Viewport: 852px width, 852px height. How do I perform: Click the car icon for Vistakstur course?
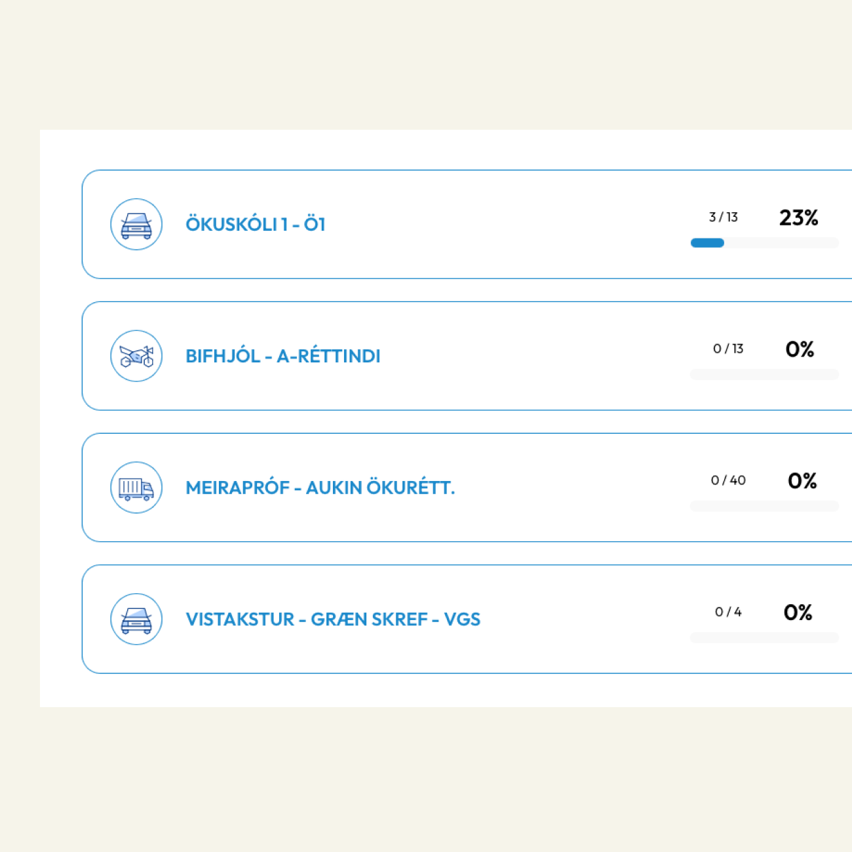pos(136,619)
